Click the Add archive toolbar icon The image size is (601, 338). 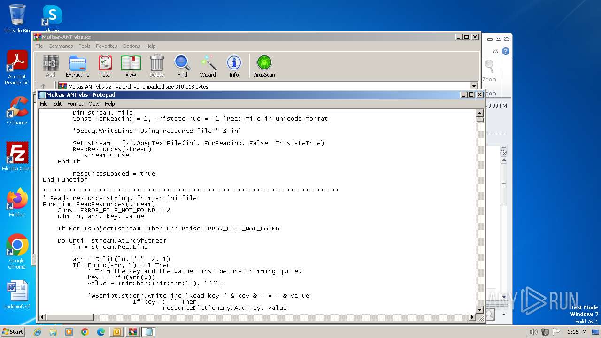tap(51, 66)
